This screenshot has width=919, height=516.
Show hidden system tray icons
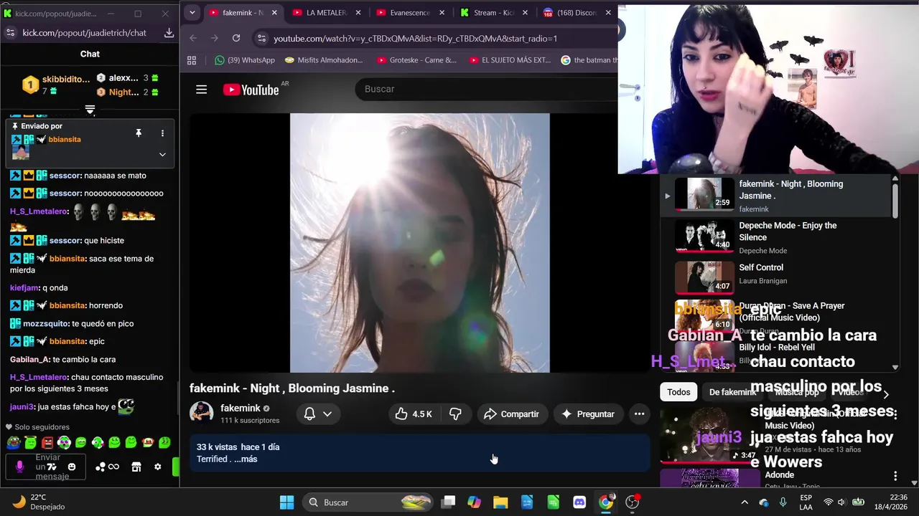click(744, 502)
